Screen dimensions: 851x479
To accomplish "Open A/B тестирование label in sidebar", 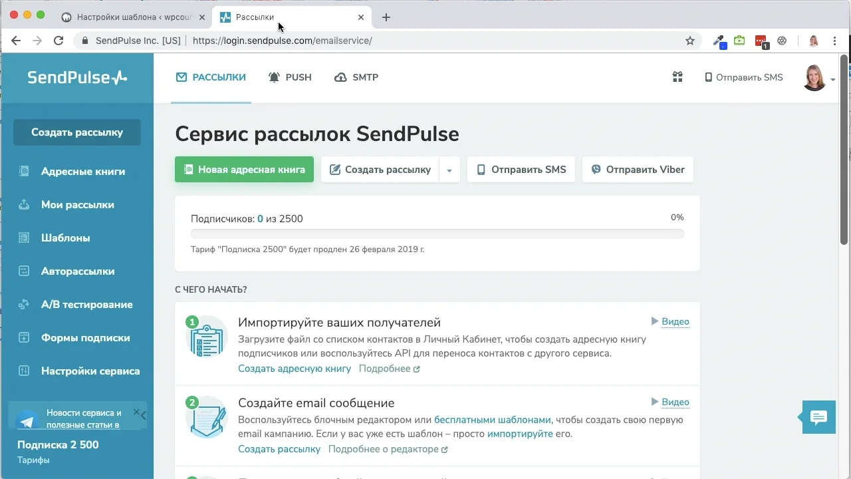I will coord(87,304).
